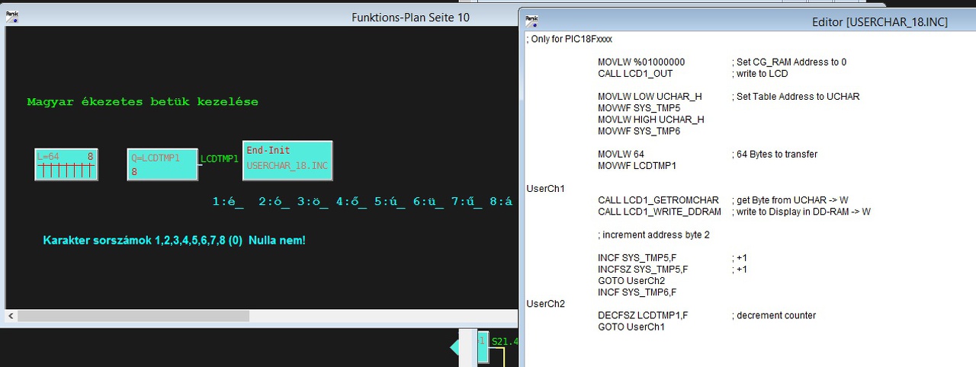
Task: Place cursor on 'CALL LCD1_WRITE_DDRAM' line
Action: point(660,212)
